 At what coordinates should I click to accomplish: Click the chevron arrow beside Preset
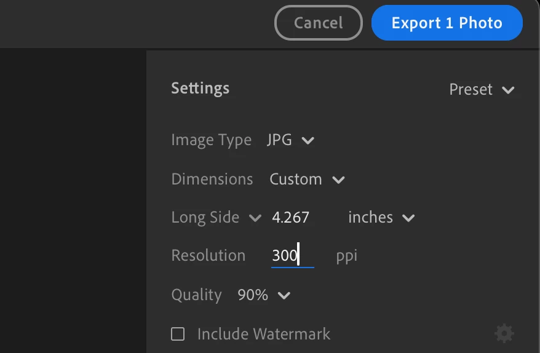pos(508,90)
